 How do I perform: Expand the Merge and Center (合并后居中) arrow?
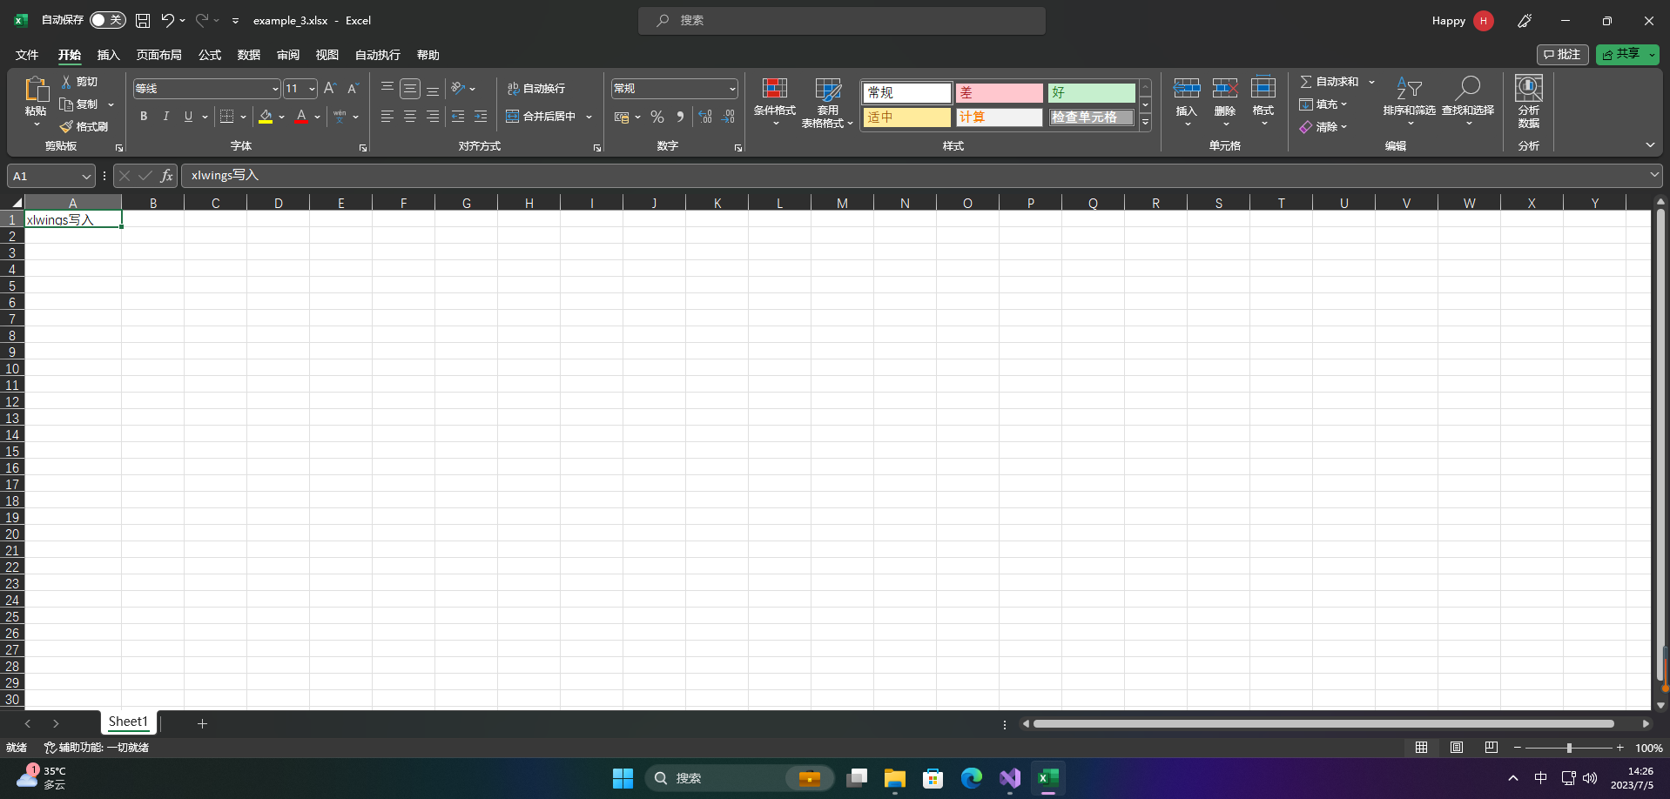pyautogui.click(x=589, y=117)
